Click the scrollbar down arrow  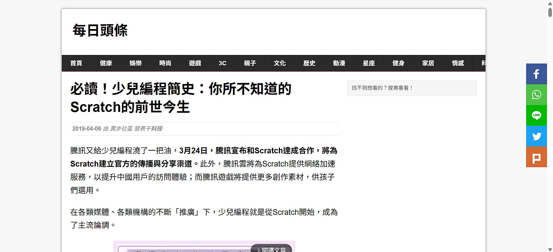[x=550, y=249]
